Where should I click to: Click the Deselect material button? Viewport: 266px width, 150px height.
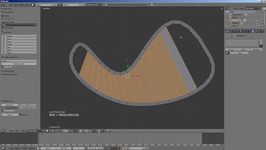(x=256, y=50)
